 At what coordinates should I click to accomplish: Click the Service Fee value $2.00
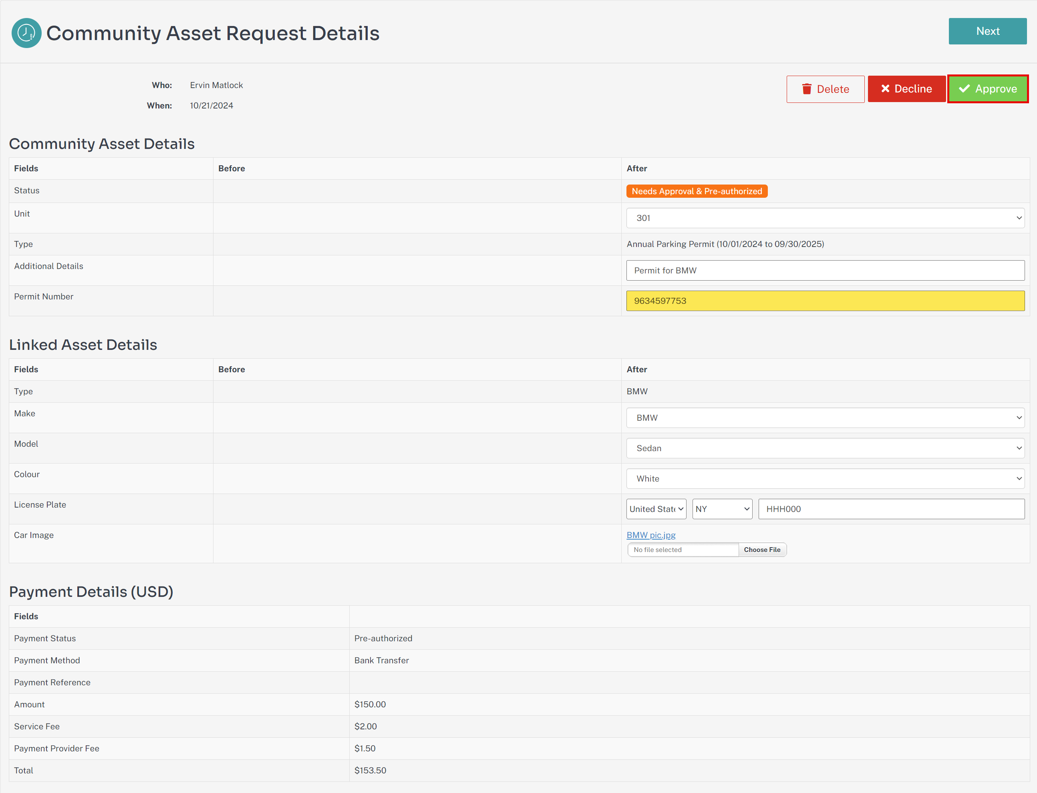366,727
